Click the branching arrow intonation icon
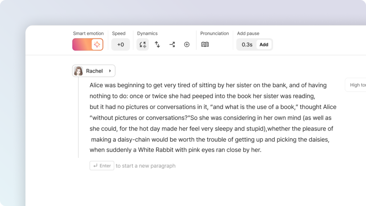This screenshot has height=206, width=366. click(x=172, y=44)
